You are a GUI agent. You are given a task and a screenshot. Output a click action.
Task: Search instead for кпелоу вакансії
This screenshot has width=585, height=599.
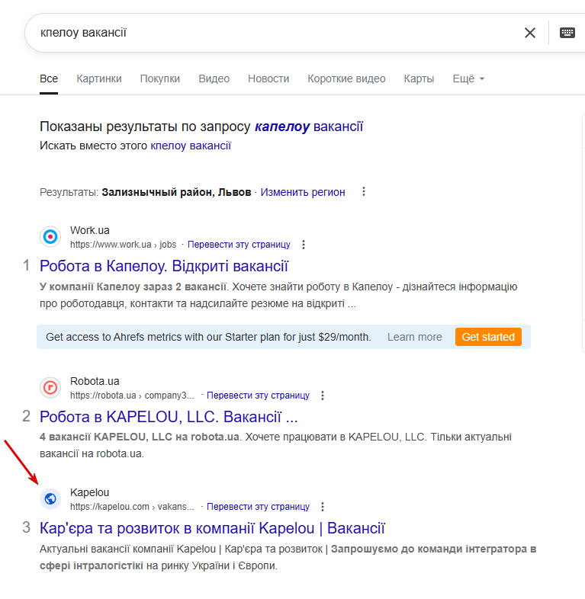[191, 146]
